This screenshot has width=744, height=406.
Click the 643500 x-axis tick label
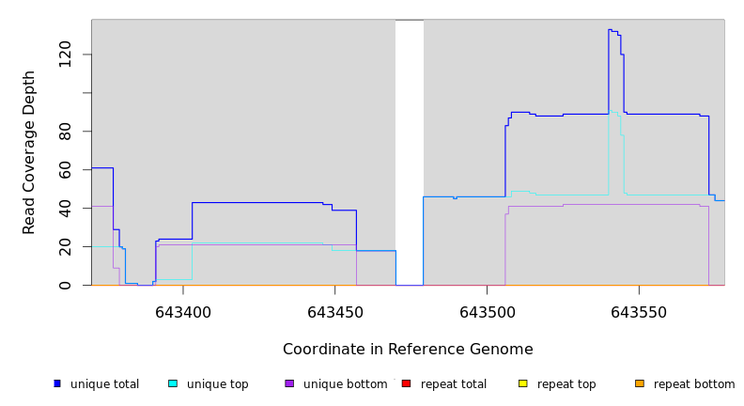[487, 312]
